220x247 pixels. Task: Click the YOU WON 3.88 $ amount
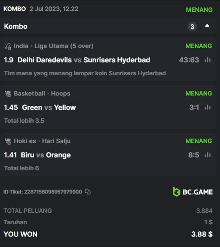pyautogui.click(x=202, y=234)
